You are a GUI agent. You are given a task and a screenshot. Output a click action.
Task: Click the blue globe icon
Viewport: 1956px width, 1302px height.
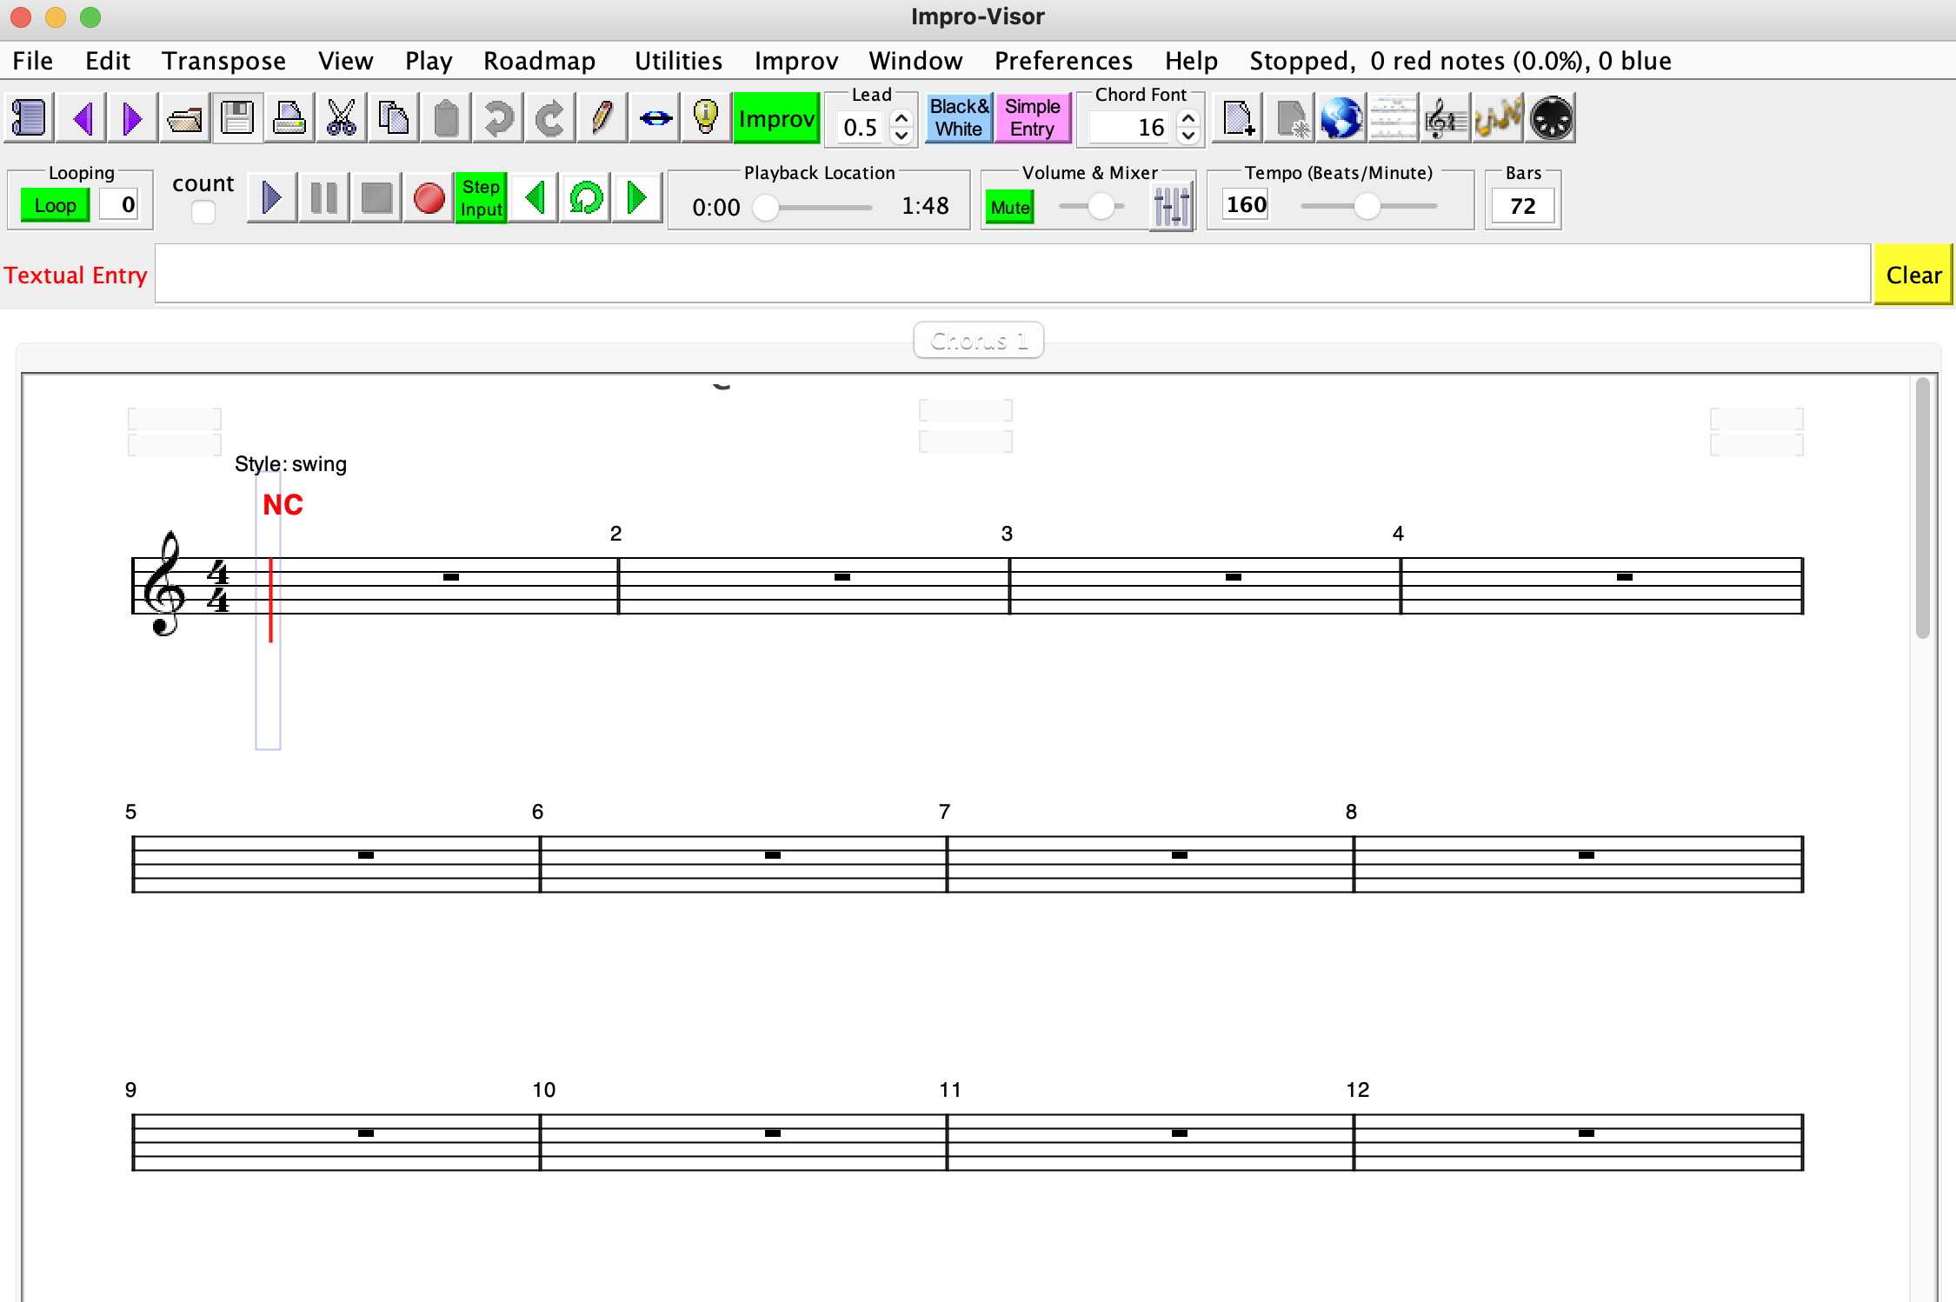[1341, 118]
